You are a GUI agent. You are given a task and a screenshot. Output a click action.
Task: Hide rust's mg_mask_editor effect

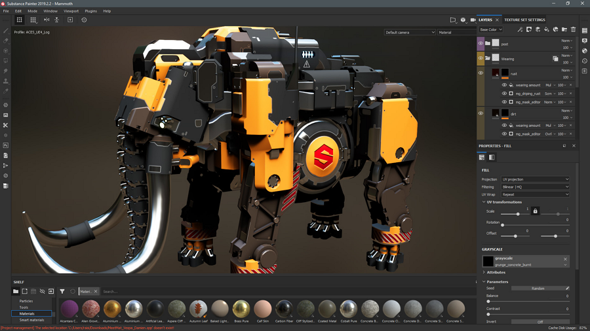click(x=504, y=101)
